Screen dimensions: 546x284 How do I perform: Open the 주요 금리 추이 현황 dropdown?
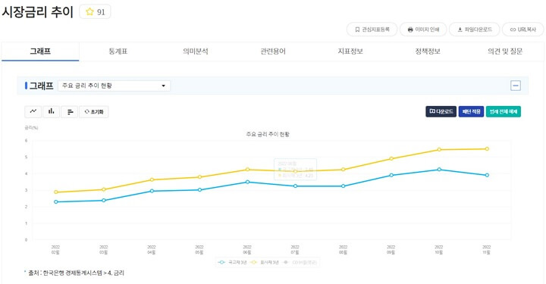115,86
